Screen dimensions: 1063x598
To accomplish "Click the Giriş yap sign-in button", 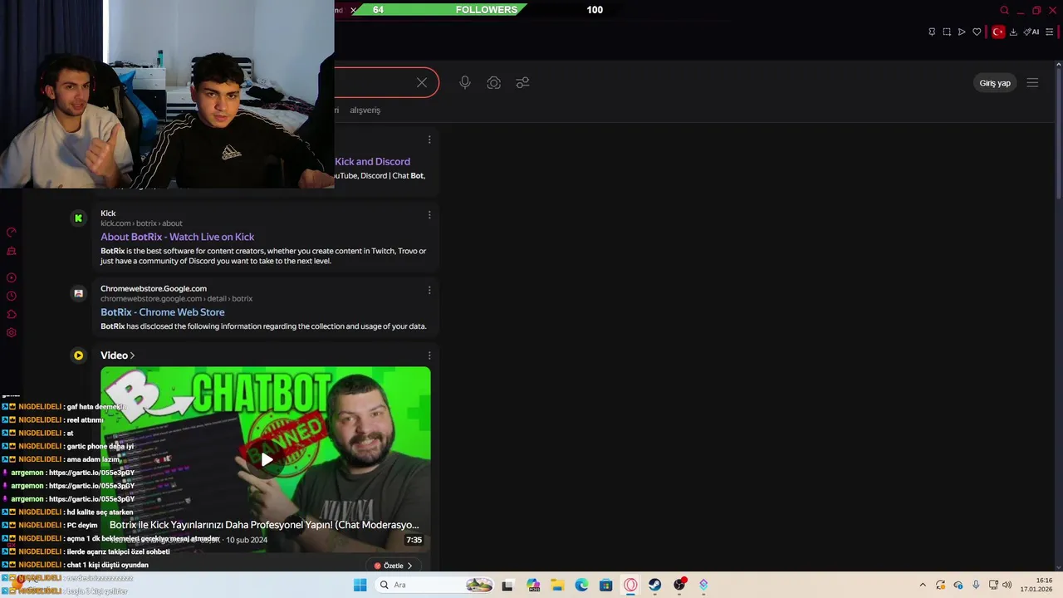I will coord(995,83).
